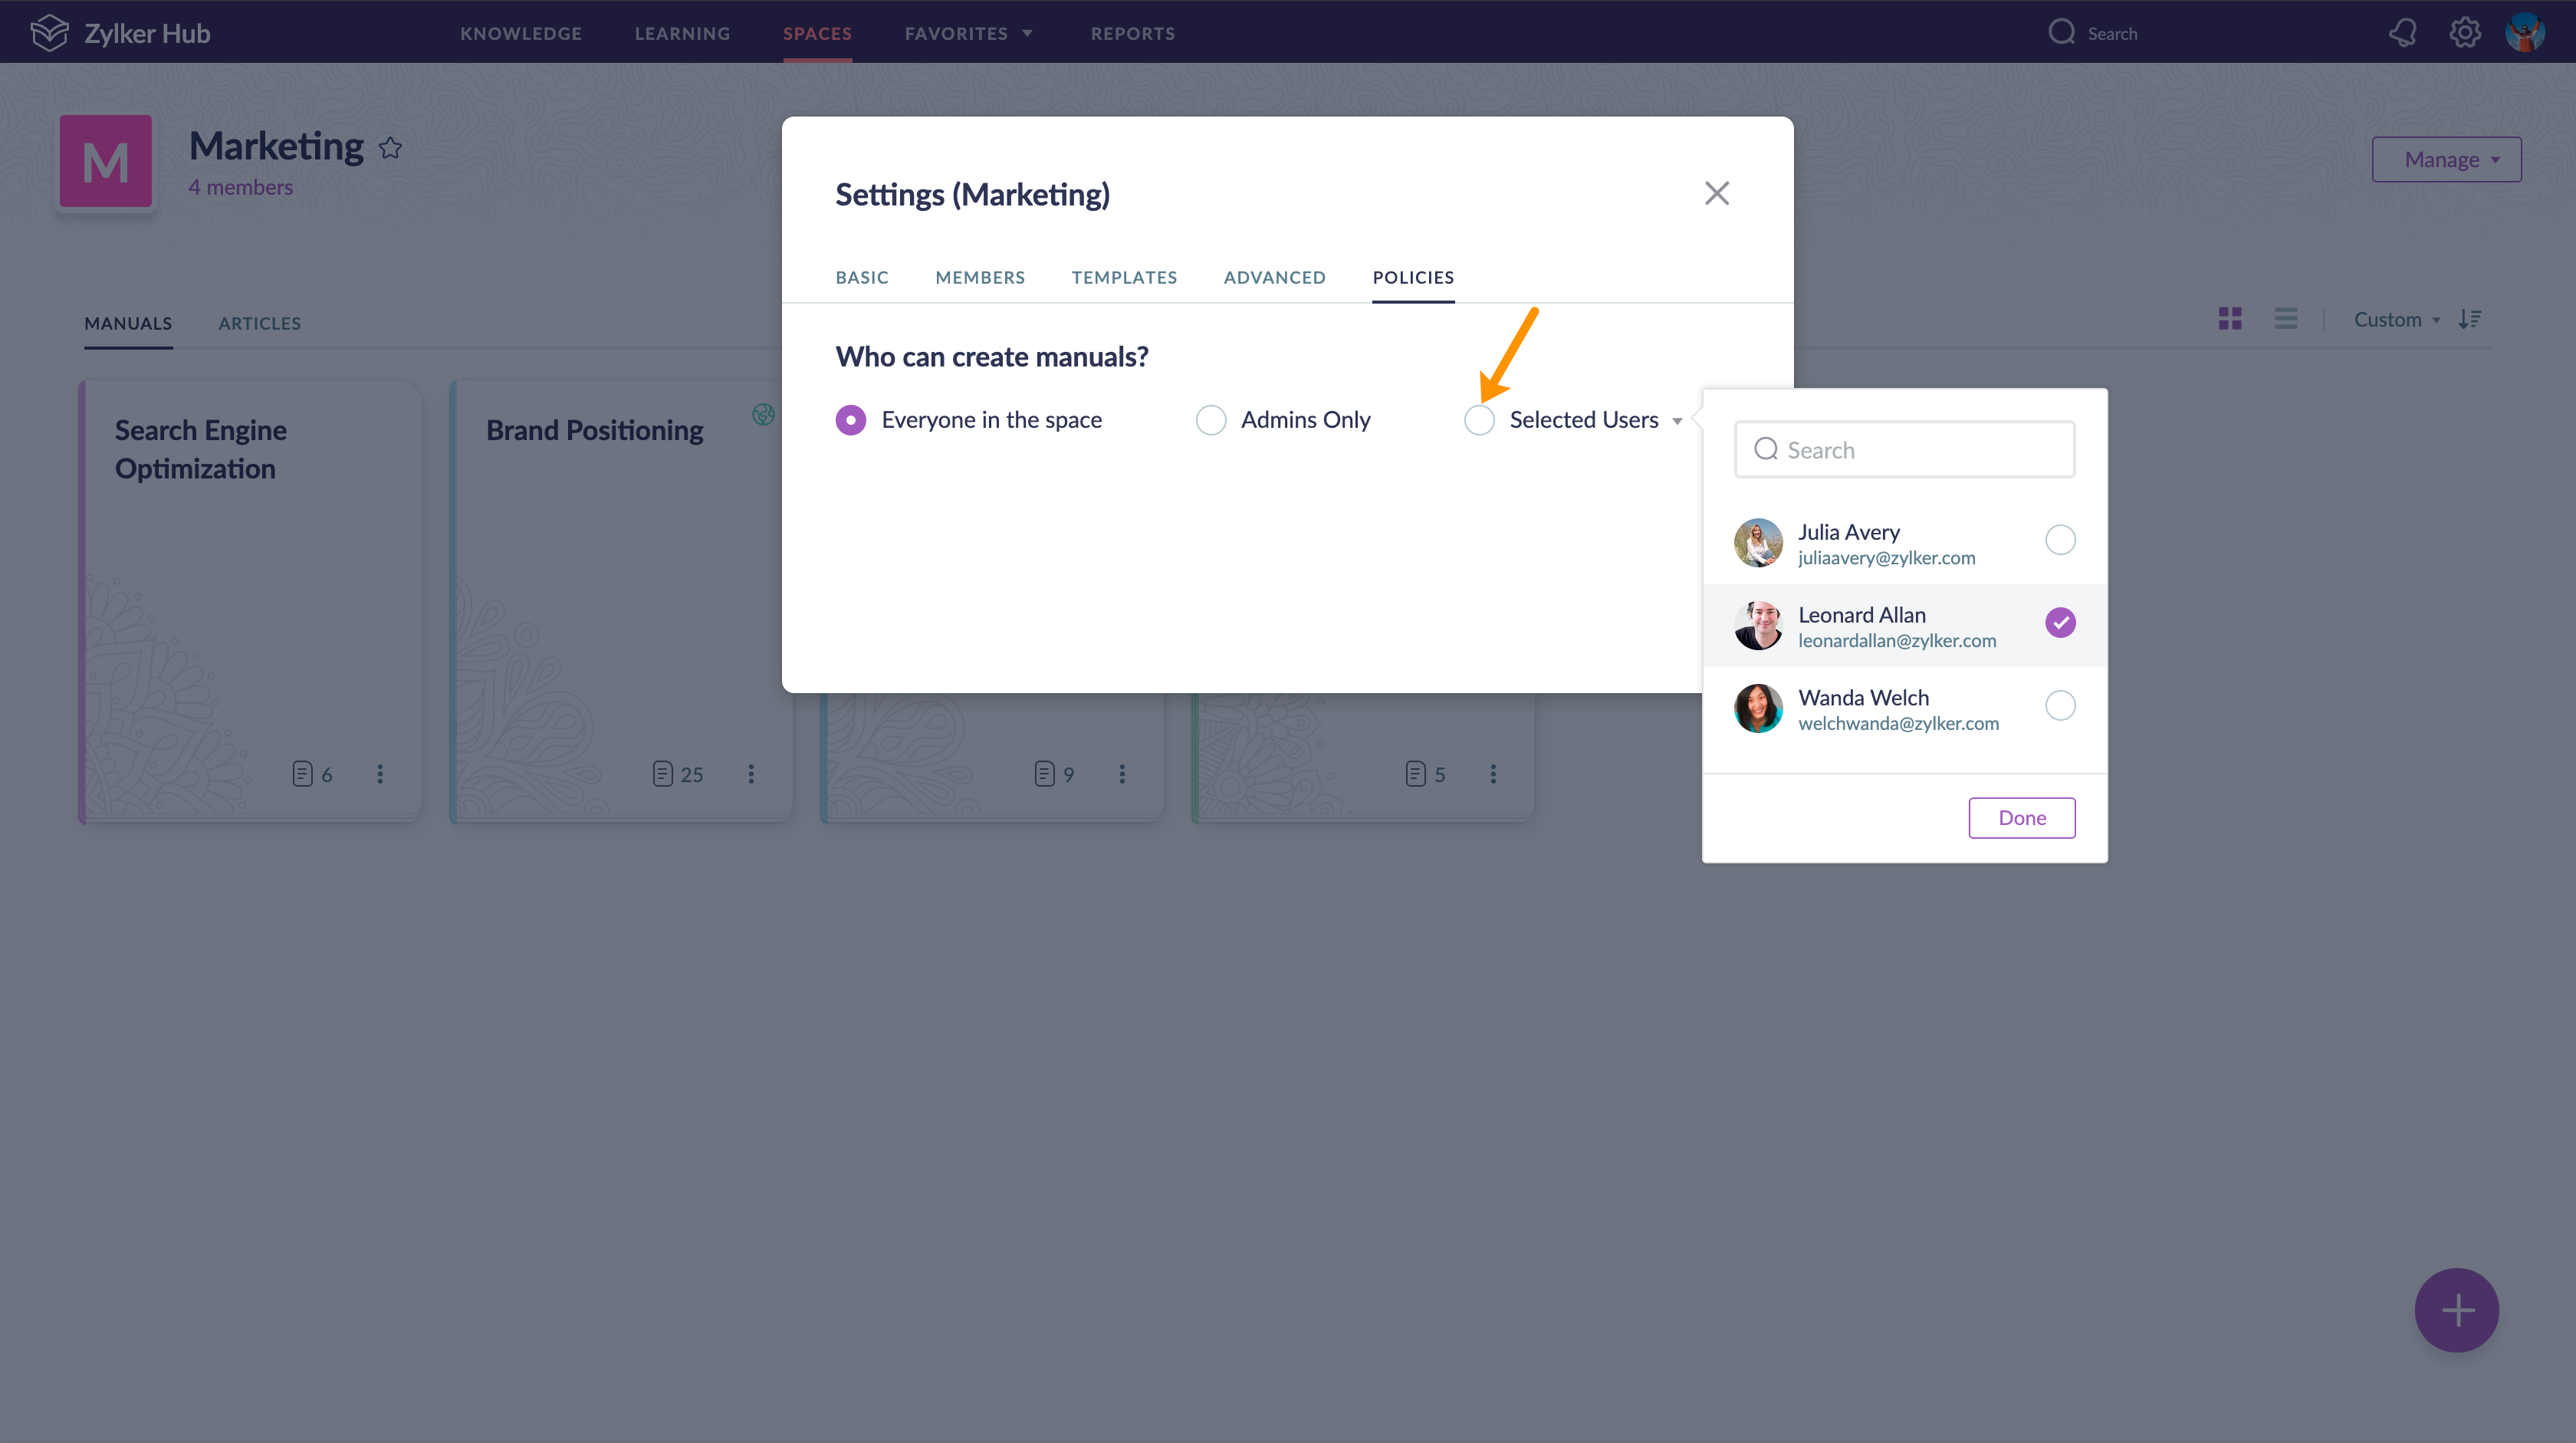Image resolution: width=2576 pixels, height=1443 pixels.
Task: Toggle the sort order icon
Action: click(x=2470, y=319)
